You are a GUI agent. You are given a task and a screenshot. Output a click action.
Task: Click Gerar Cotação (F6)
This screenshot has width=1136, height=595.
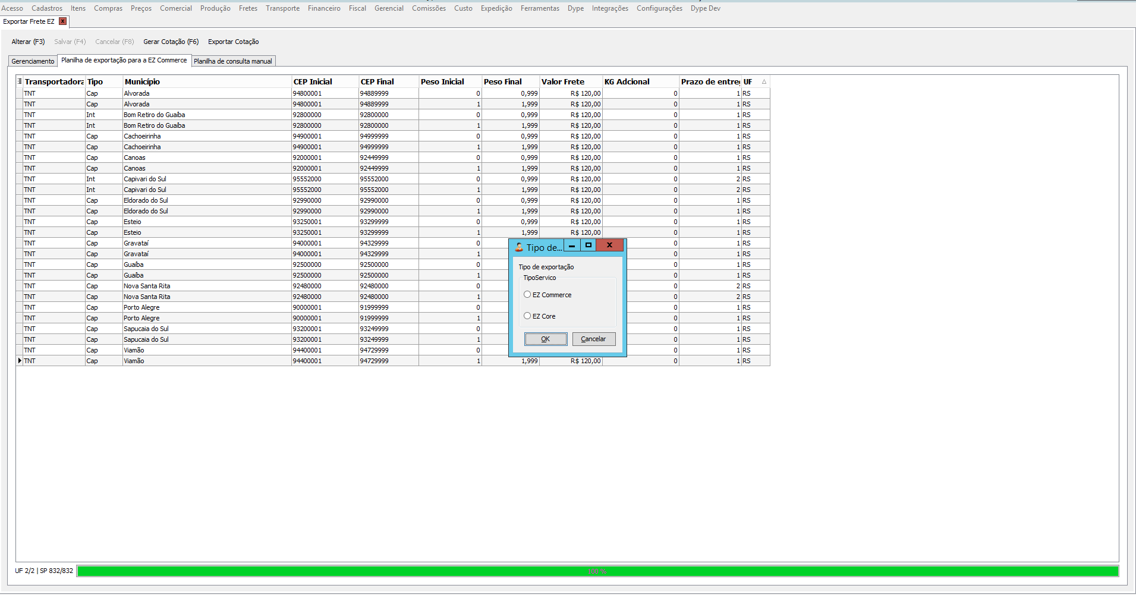(x=171, y=42)
